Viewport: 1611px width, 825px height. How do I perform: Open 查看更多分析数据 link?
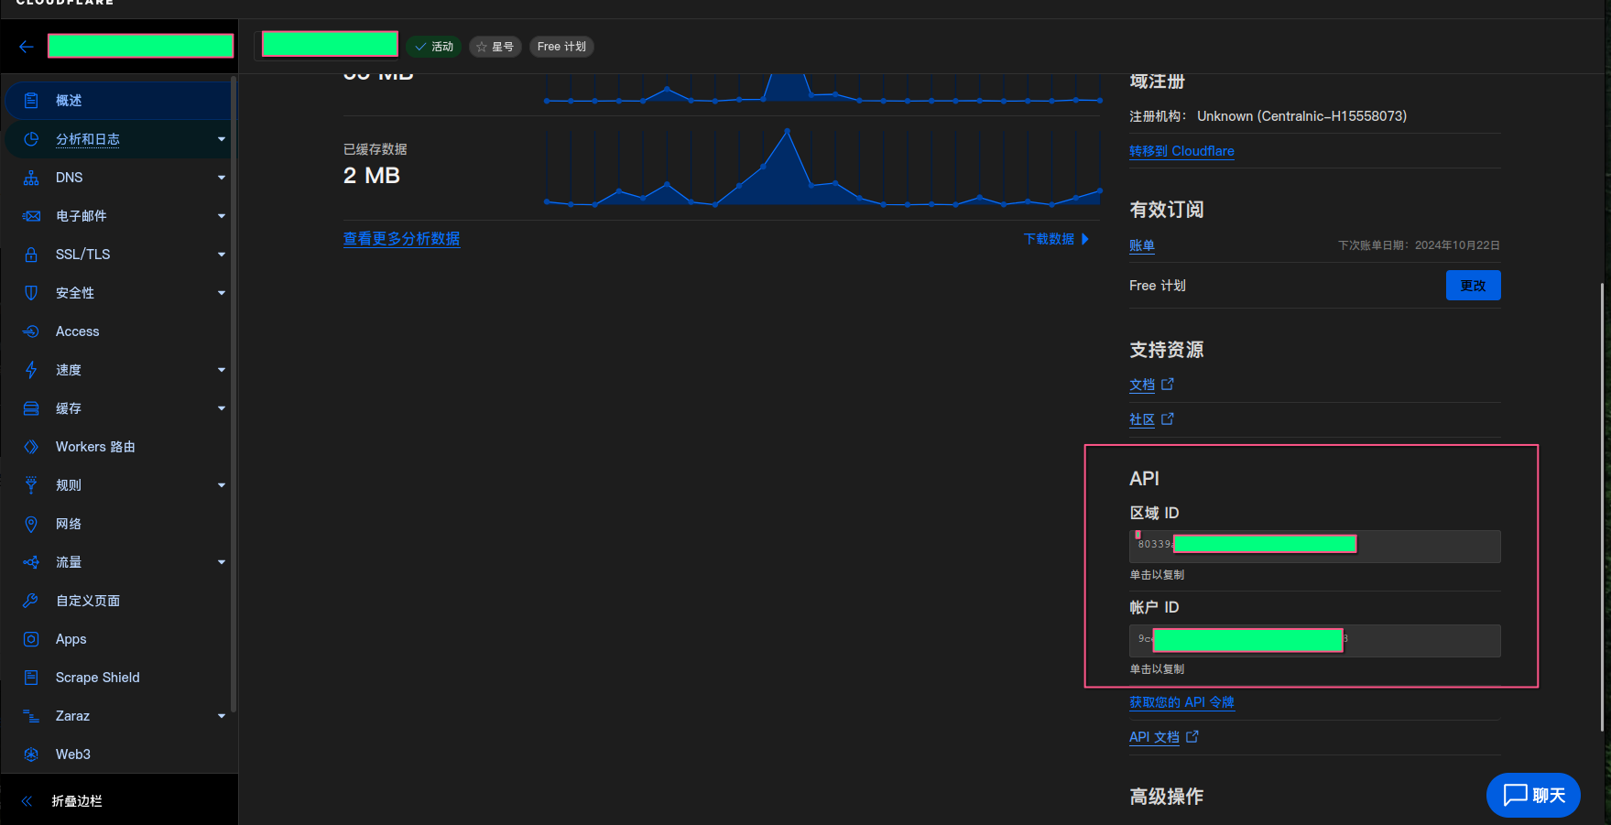[x=401, y=239]
